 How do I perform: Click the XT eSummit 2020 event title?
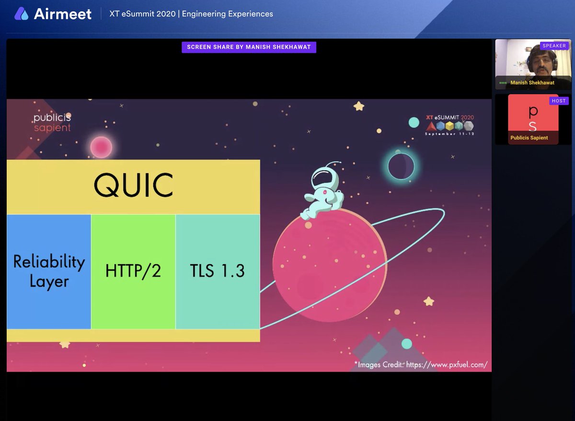pyautogui.click(x=191, y=14)
